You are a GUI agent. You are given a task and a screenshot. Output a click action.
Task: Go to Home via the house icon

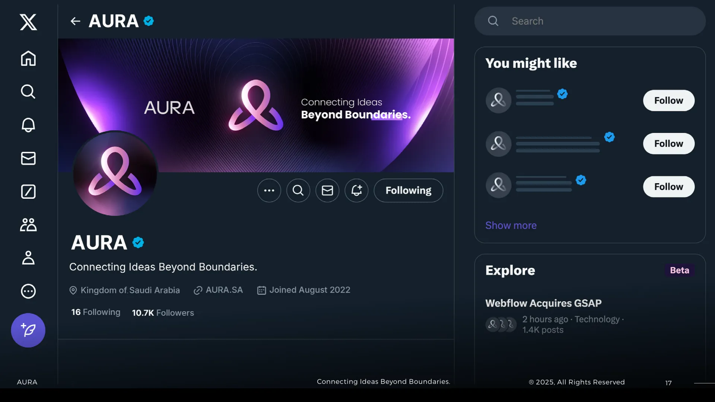point(28,58)
